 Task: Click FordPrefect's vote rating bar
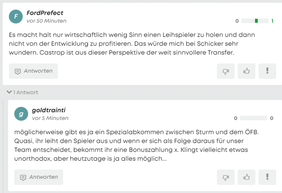tap(255, 21)
